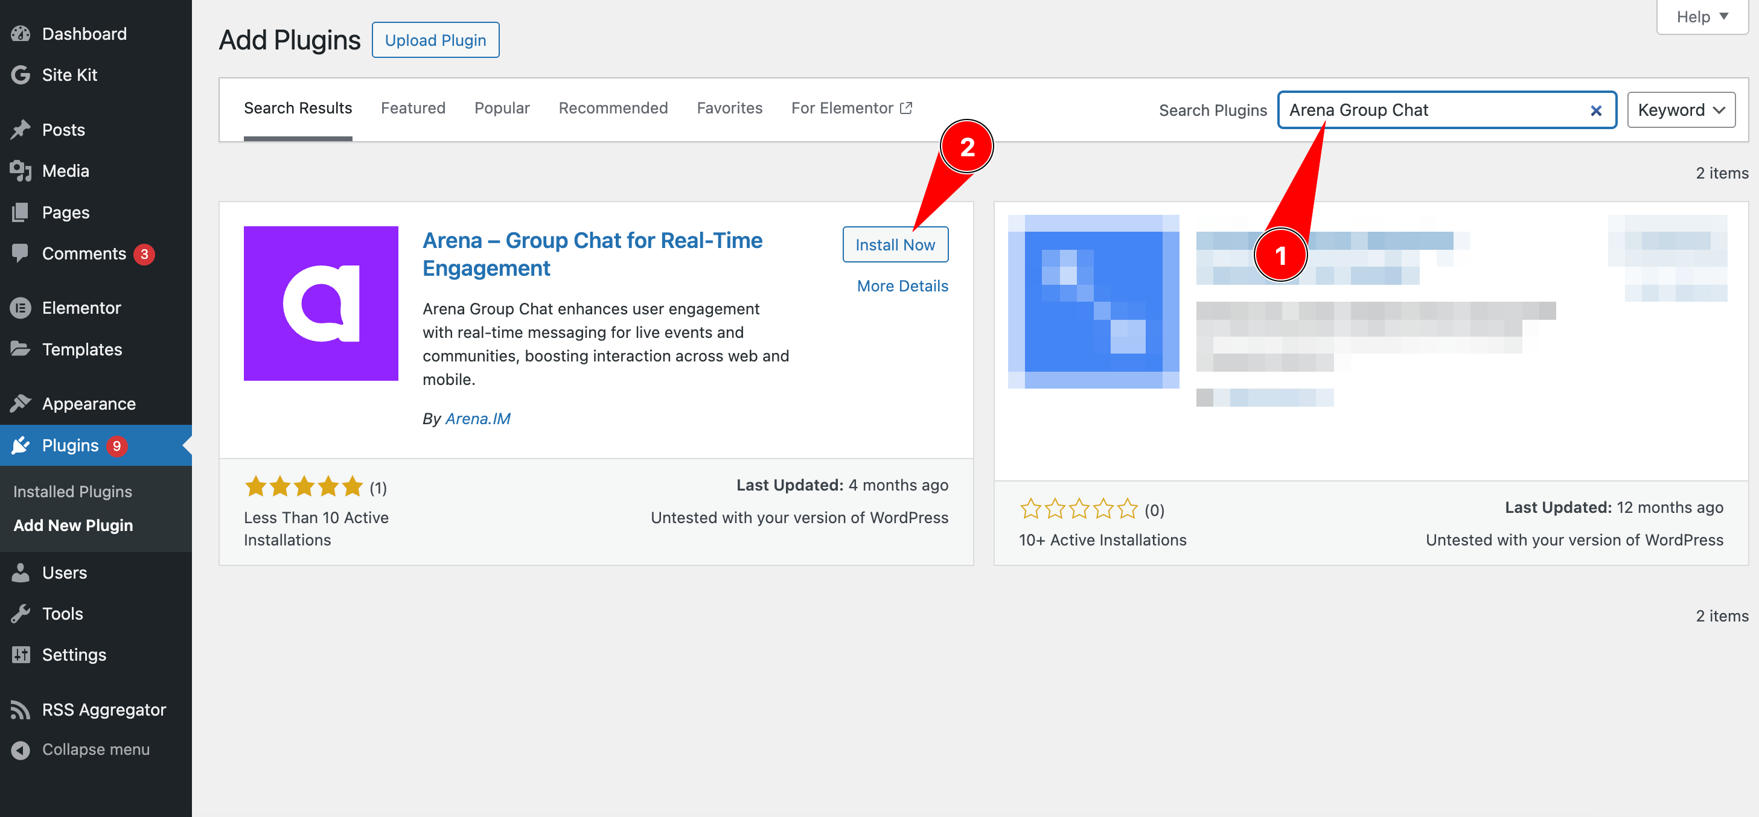Open Site Kit via its G icon

coord(21,75)
